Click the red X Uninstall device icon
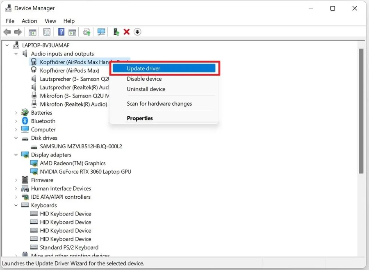The image size is (369, 270). coord(127,32)
